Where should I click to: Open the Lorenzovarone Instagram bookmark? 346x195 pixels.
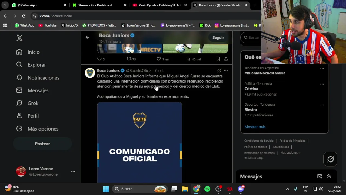coord(232,25)
